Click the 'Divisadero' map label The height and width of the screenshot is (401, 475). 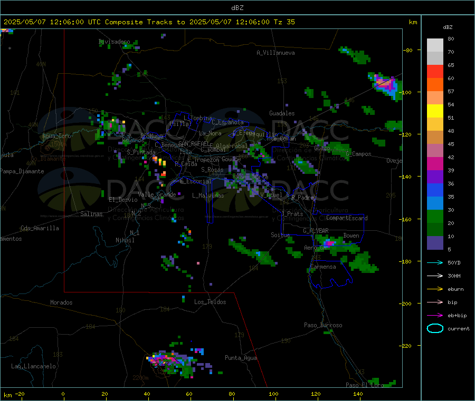[115, 42]
